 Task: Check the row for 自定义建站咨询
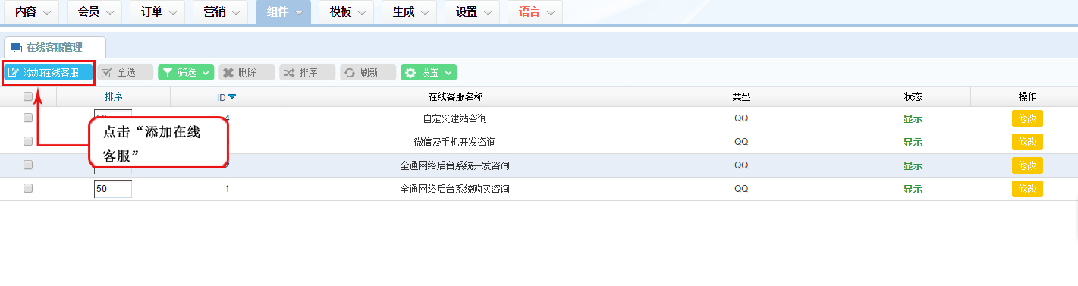pyautogui.click(x=28, y=118)
